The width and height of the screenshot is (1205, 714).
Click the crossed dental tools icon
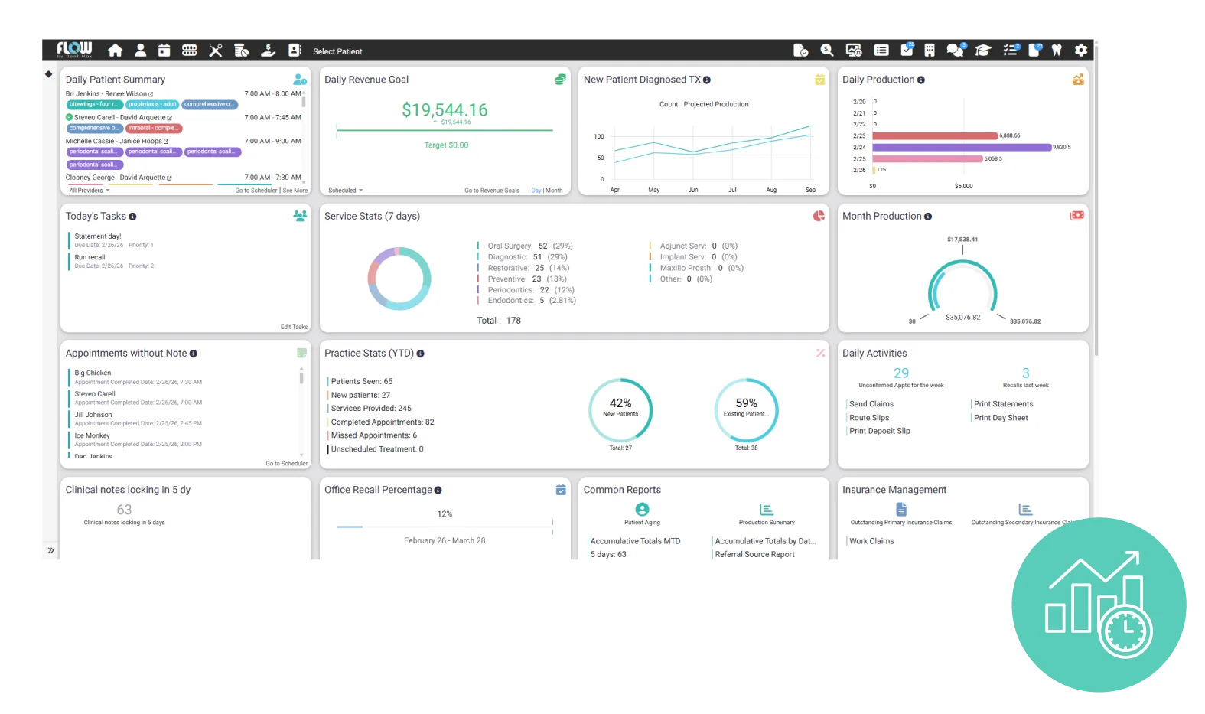pyautogui.click(x=216, y=51)
